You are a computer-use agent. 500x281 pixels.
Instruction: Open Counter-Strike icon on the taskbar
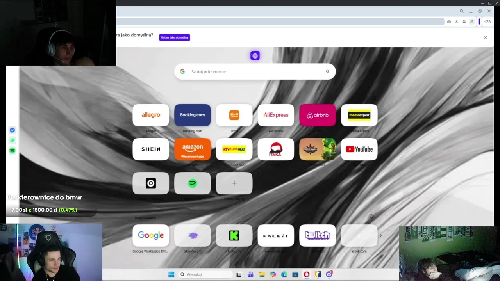tap(318, 275)
